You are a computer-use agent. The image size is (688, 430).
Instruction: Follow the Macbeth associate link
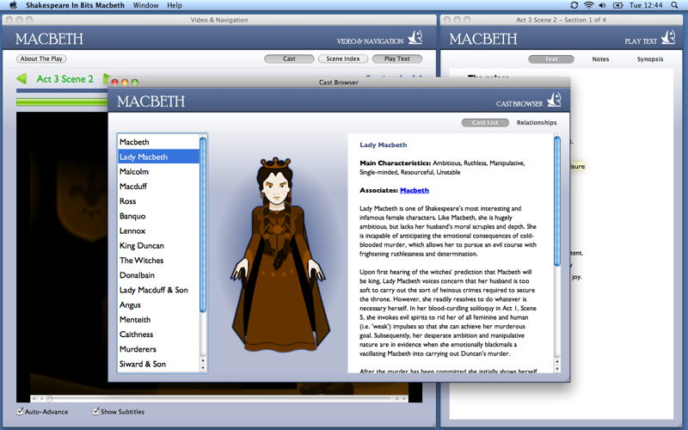[x=415, y=190]
